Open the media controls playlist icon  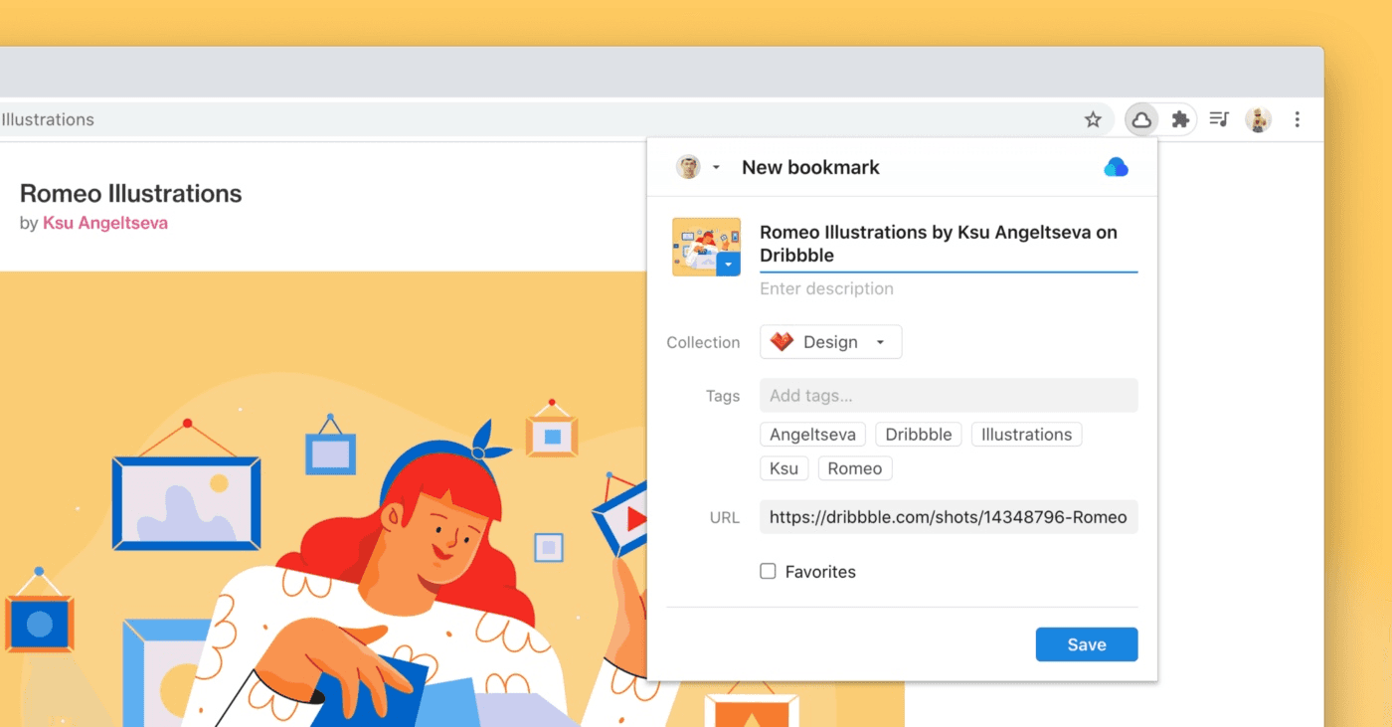click(1219, 119)
